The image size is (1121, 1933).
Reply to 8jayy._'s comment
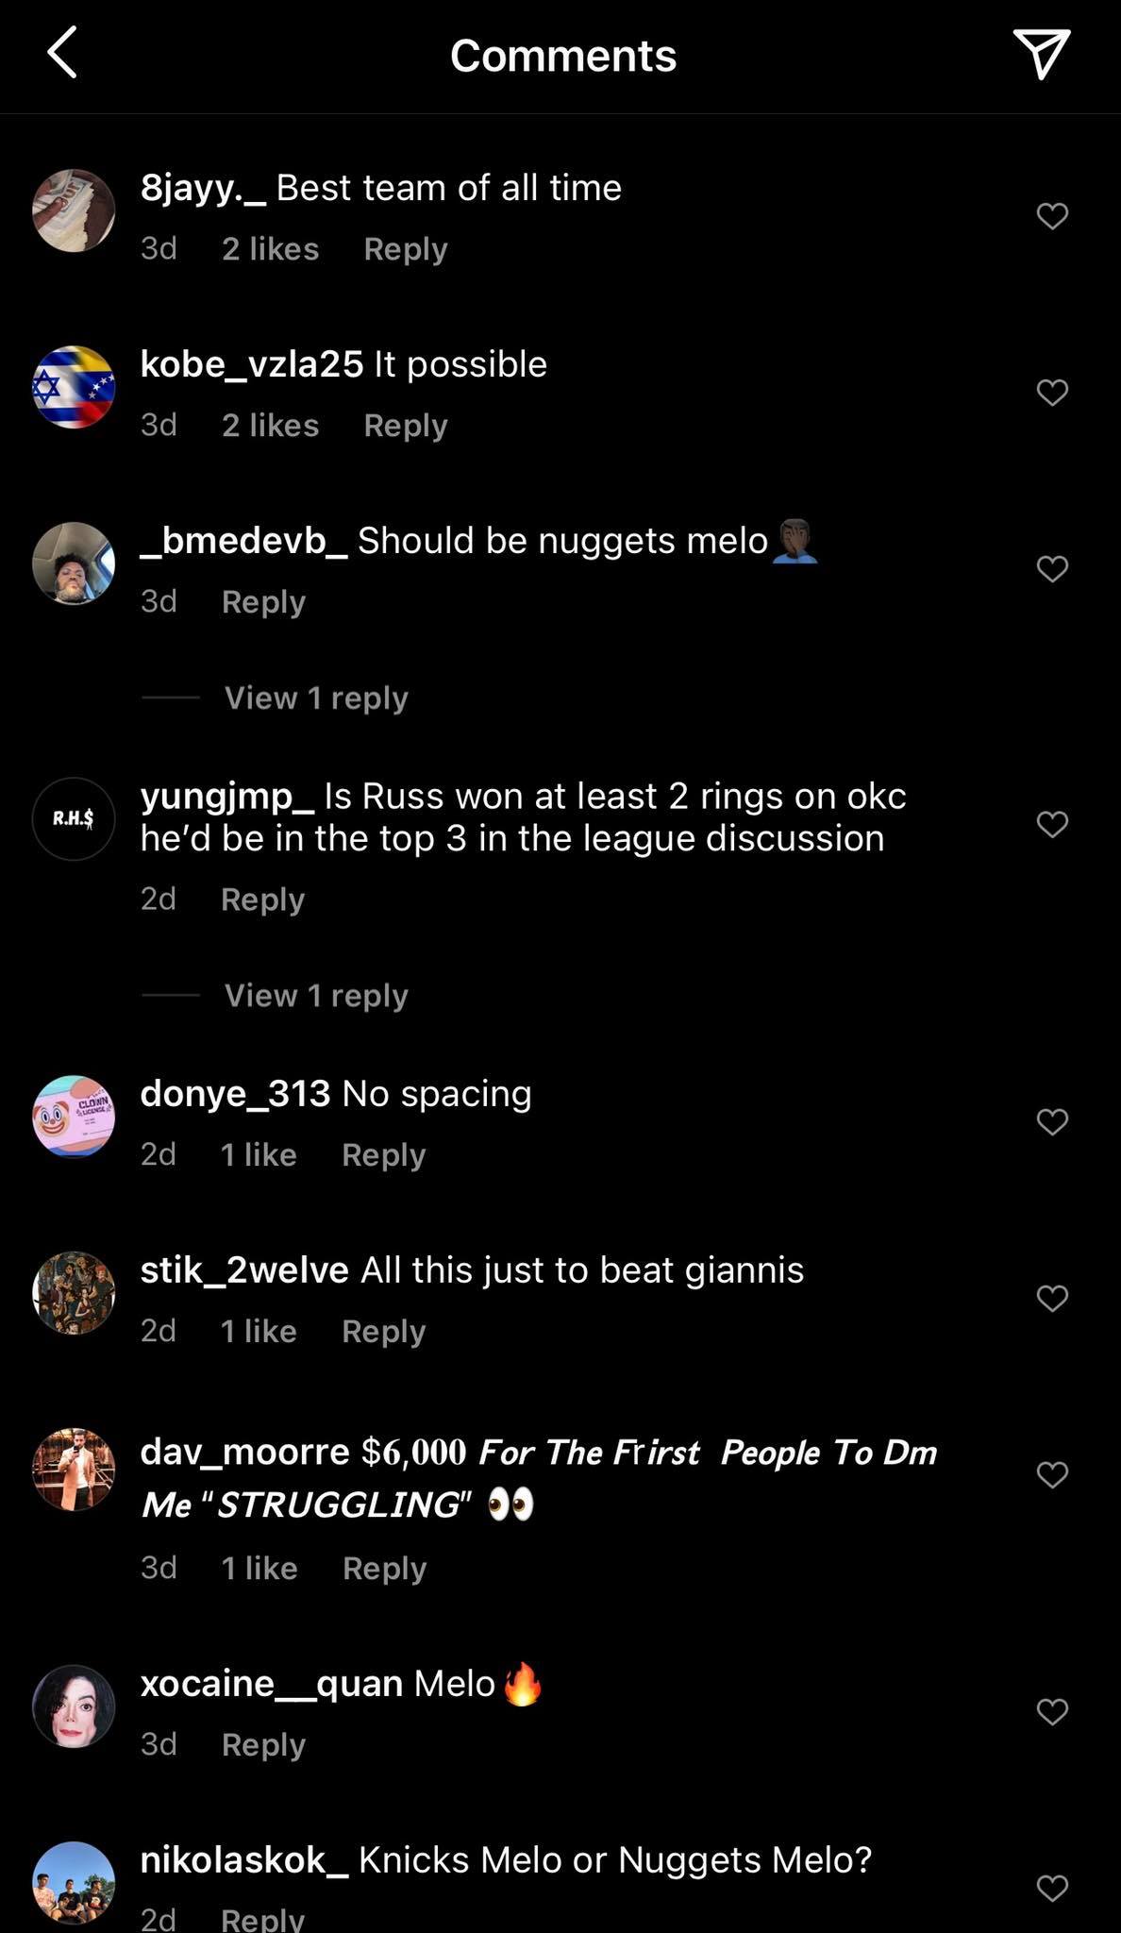point(406,249)
